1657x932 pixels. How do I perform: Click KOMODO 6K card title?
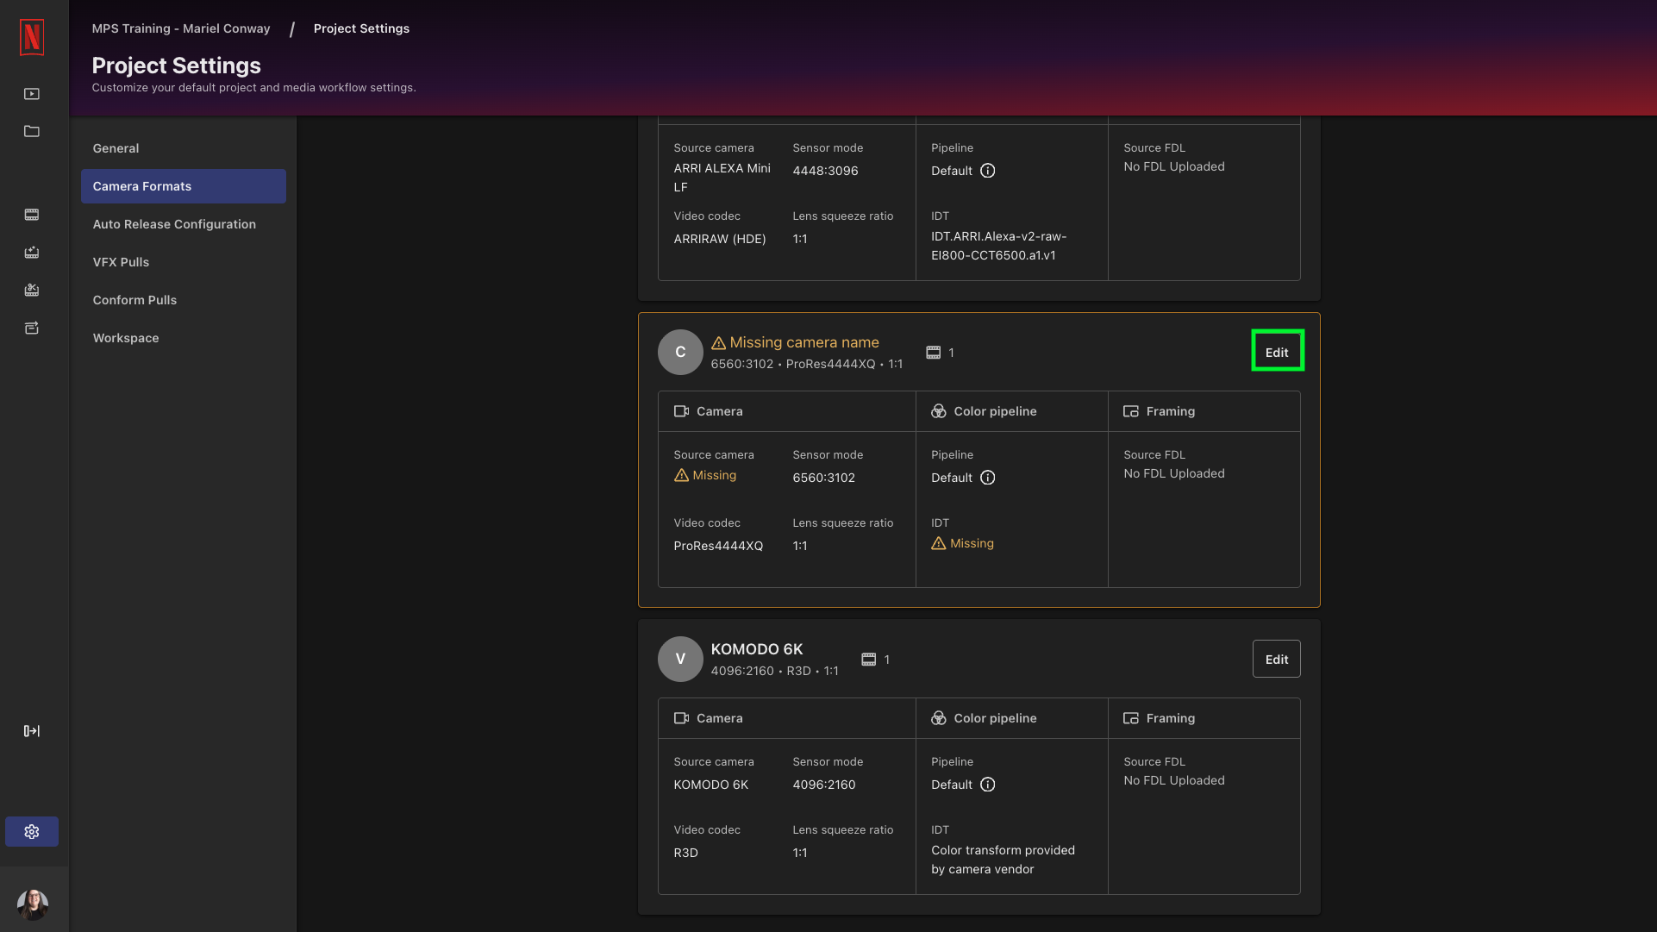coord(757,649)
